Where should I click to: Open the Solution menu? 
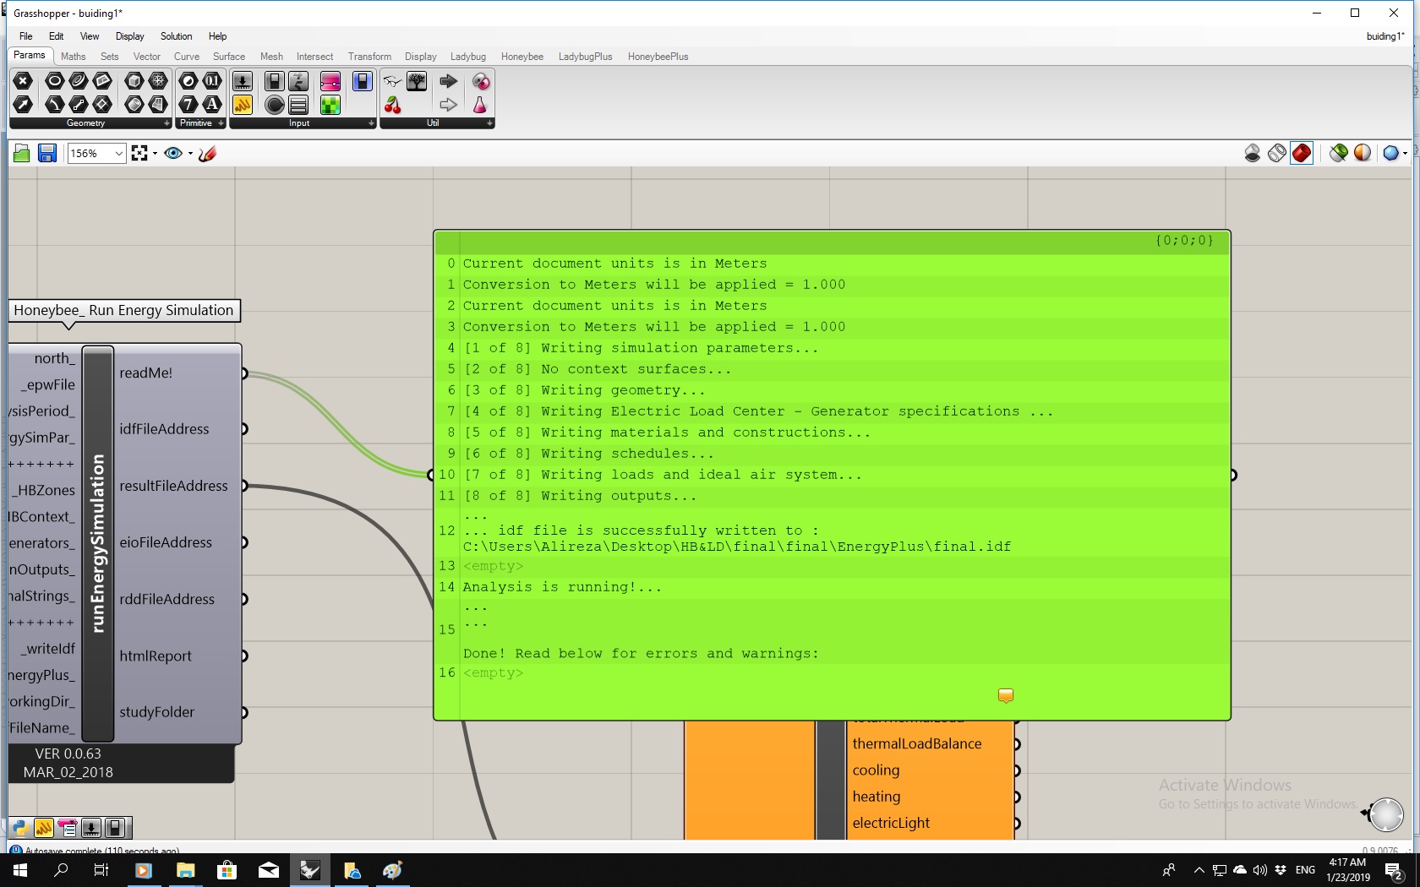click(176, 36)
